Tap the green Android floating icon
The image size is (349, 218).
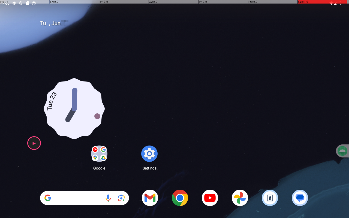342,151
